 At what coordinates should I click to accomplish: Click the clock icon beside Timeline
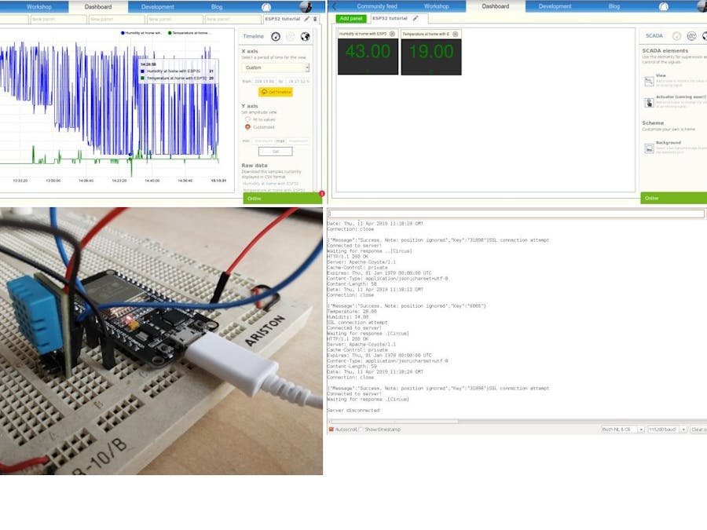tap(276, 36)
